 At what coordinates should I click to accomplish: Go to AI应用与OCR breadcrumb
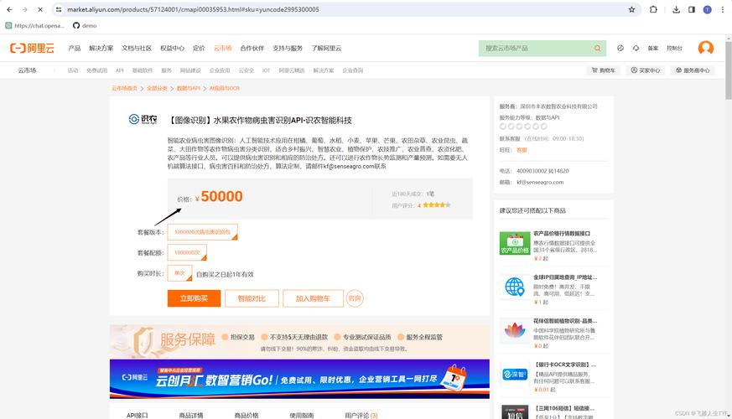pos(225,88)
